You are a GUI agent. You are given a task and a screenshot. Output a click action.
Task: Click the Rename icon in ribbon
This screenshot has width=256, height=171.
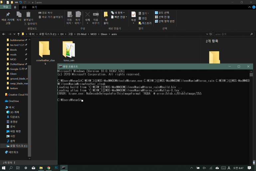pyautogui.click(x=96, y=15)
